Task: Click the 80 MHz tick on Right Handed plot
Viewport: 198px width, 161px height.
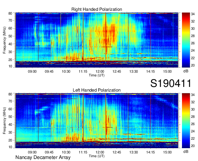Action: [10, 13]
